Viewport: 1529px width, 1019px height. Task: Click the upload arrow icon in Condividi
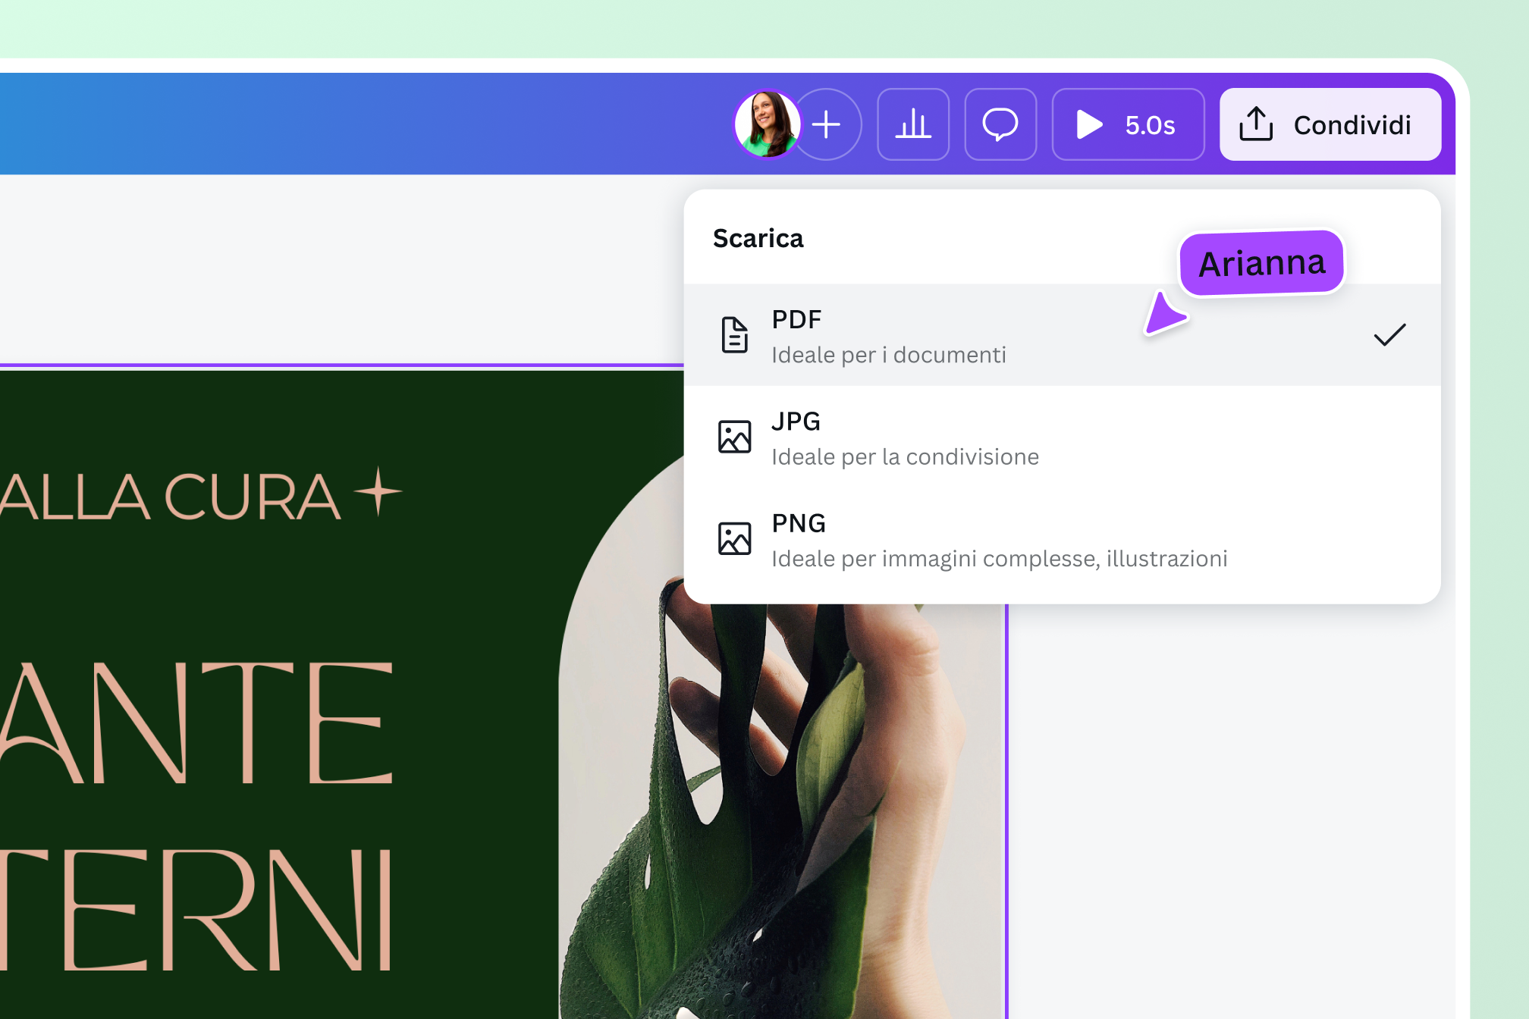[1256, 124]
